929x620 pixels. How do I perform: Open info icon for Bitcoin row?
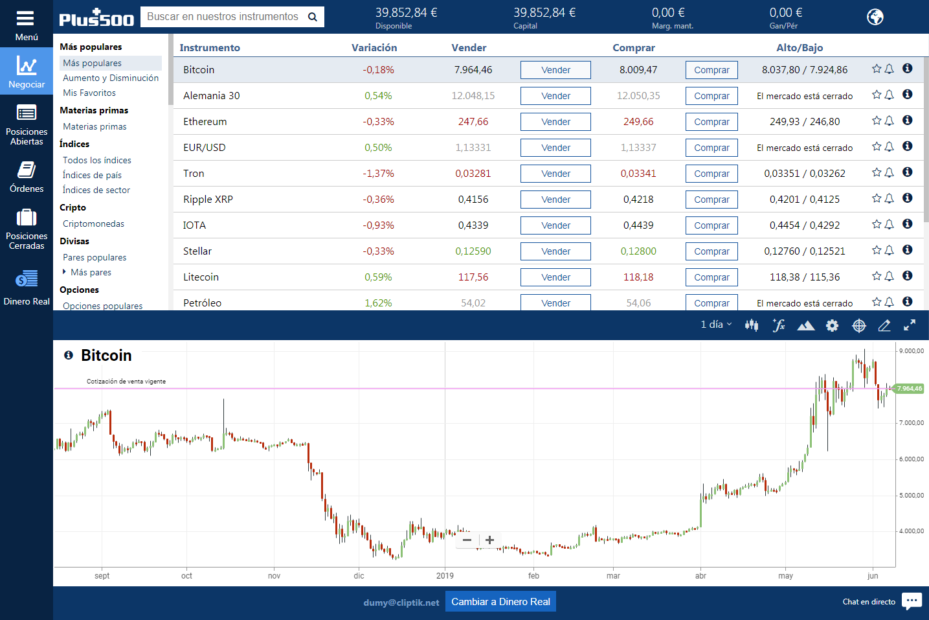point(908,69)
